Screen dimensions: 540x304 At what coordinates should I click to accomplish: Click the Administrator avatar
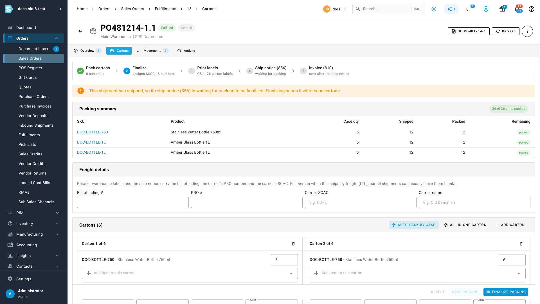click(10, 294)
